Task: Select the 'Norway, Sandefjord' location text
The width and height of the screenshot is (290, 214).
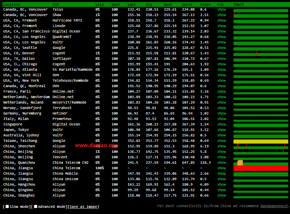Action: pyautogui.click(x=22, y=108)
